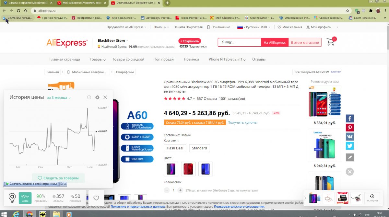This screenshot has width=389, height=217.
Task: Search 'На AliExpress' with the red button
Action: (x=275, y=42)
